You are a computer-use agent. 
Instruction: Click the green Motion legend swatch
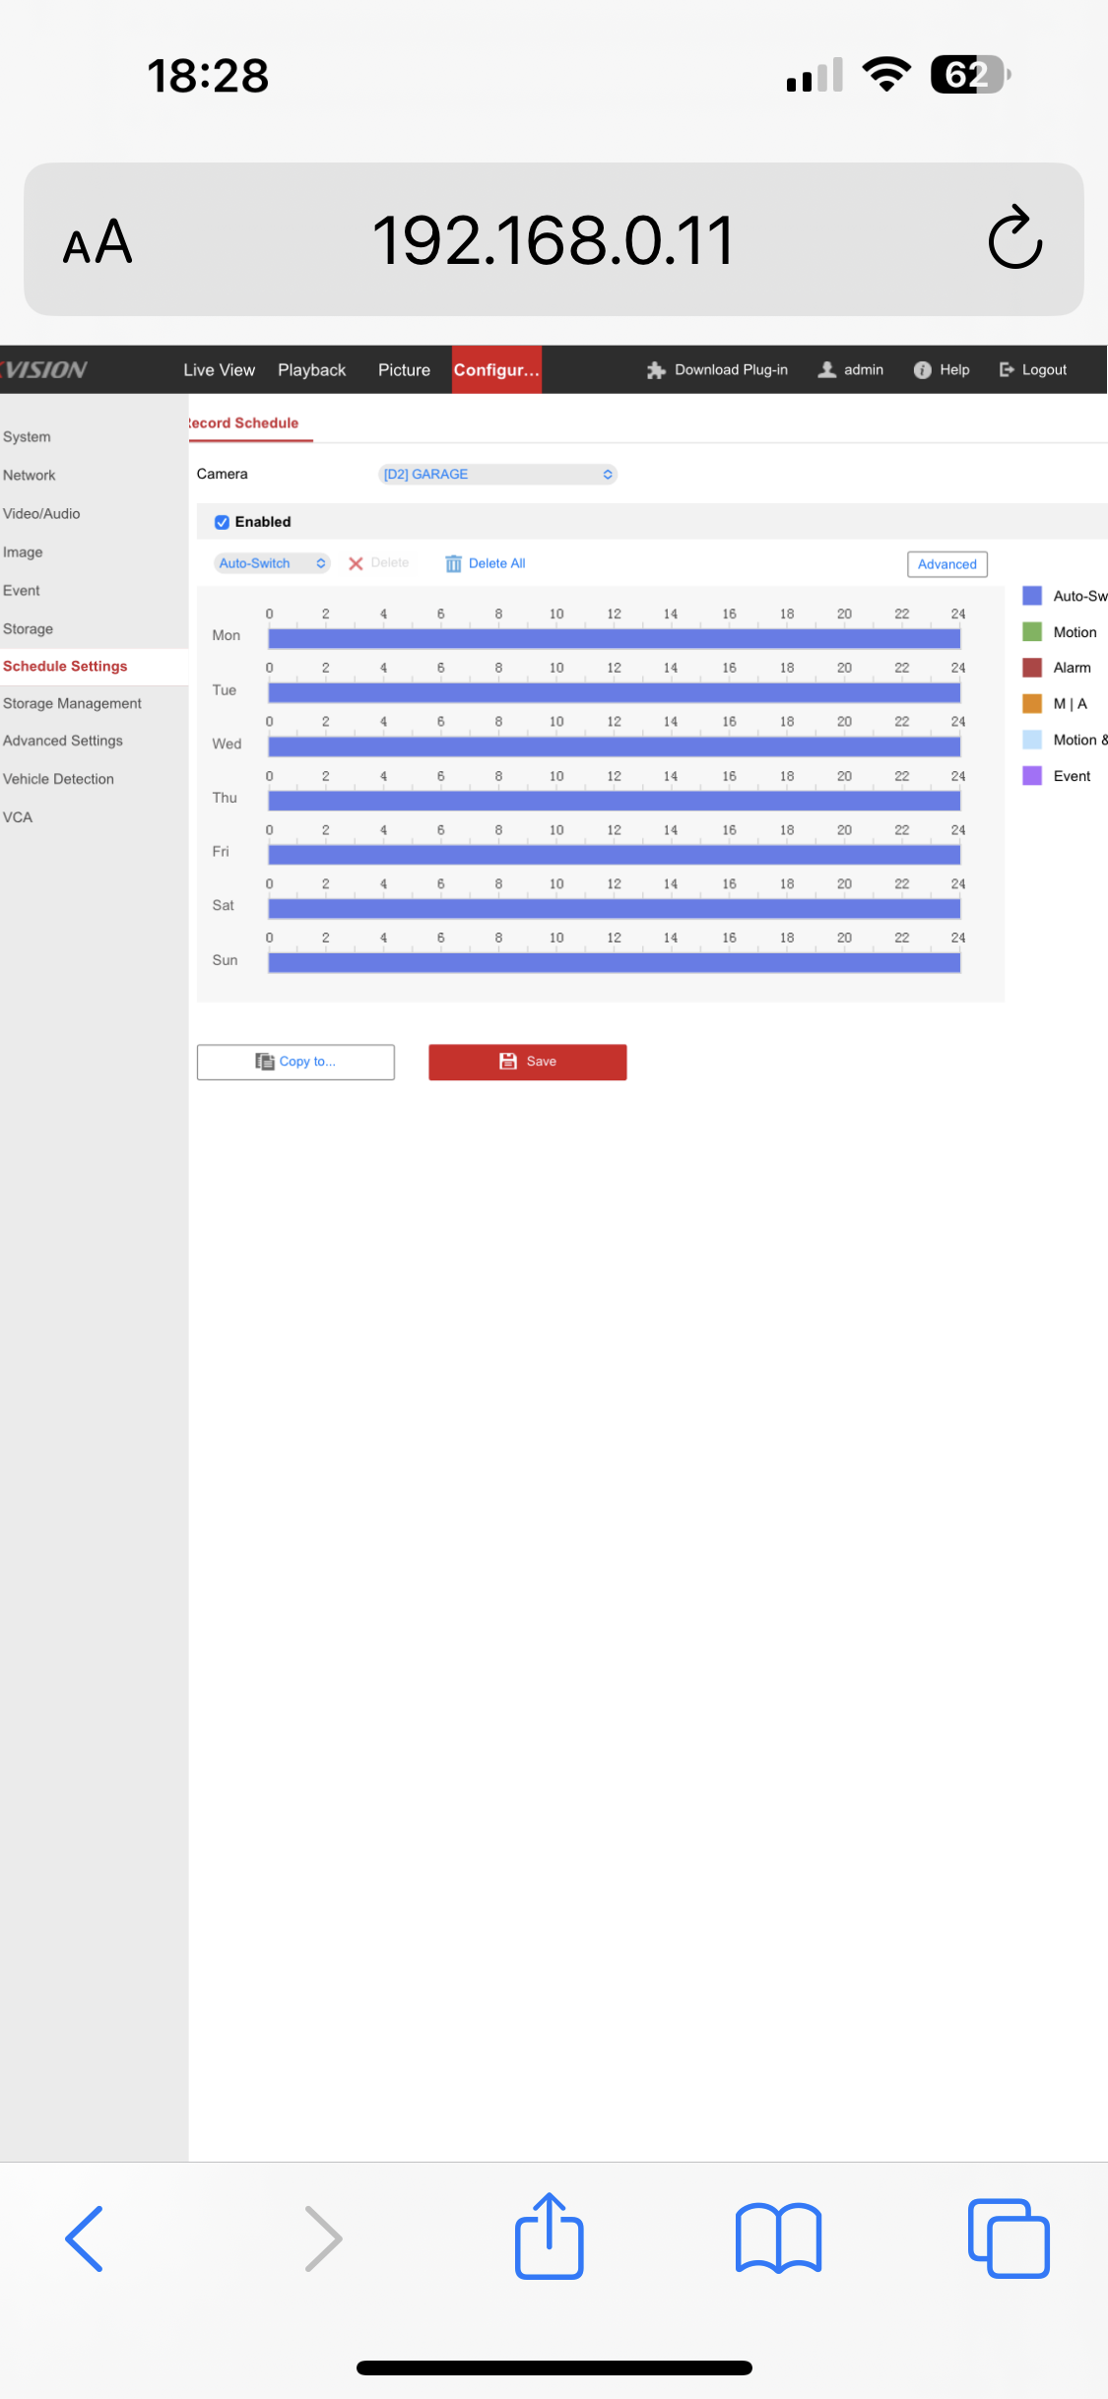[x=1032, y=631]
